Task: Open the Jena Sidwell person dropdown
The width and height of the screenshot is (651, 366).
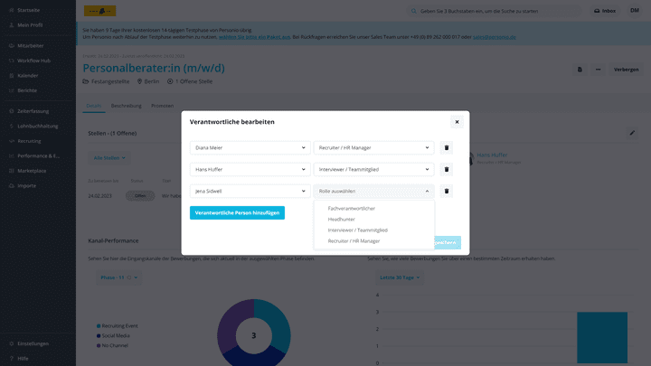Action: (x=250, y=192)
